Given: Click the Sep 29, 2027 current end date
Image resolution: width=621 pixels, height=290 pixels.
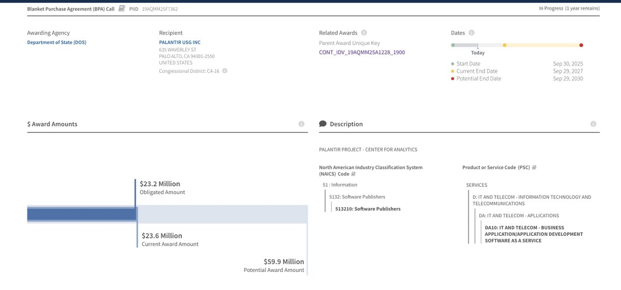Looking at the screenshot, I should [568, 71].
